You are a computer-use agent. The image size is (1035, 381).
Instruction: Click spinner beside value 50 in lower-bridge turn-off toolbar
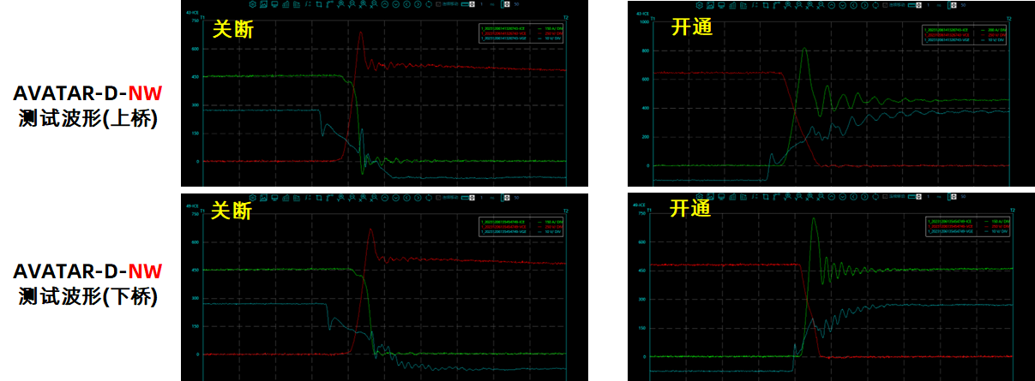point(506,198)
